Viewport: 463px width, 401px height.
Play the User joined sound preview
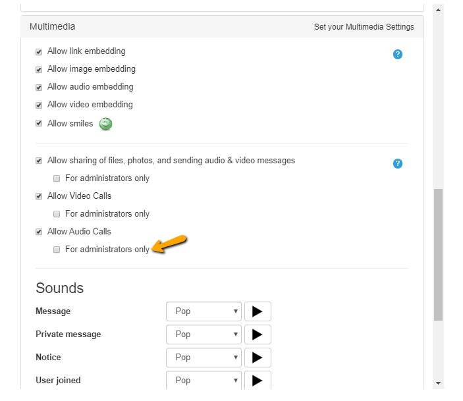pyautogui.click(x=258, y=380)
